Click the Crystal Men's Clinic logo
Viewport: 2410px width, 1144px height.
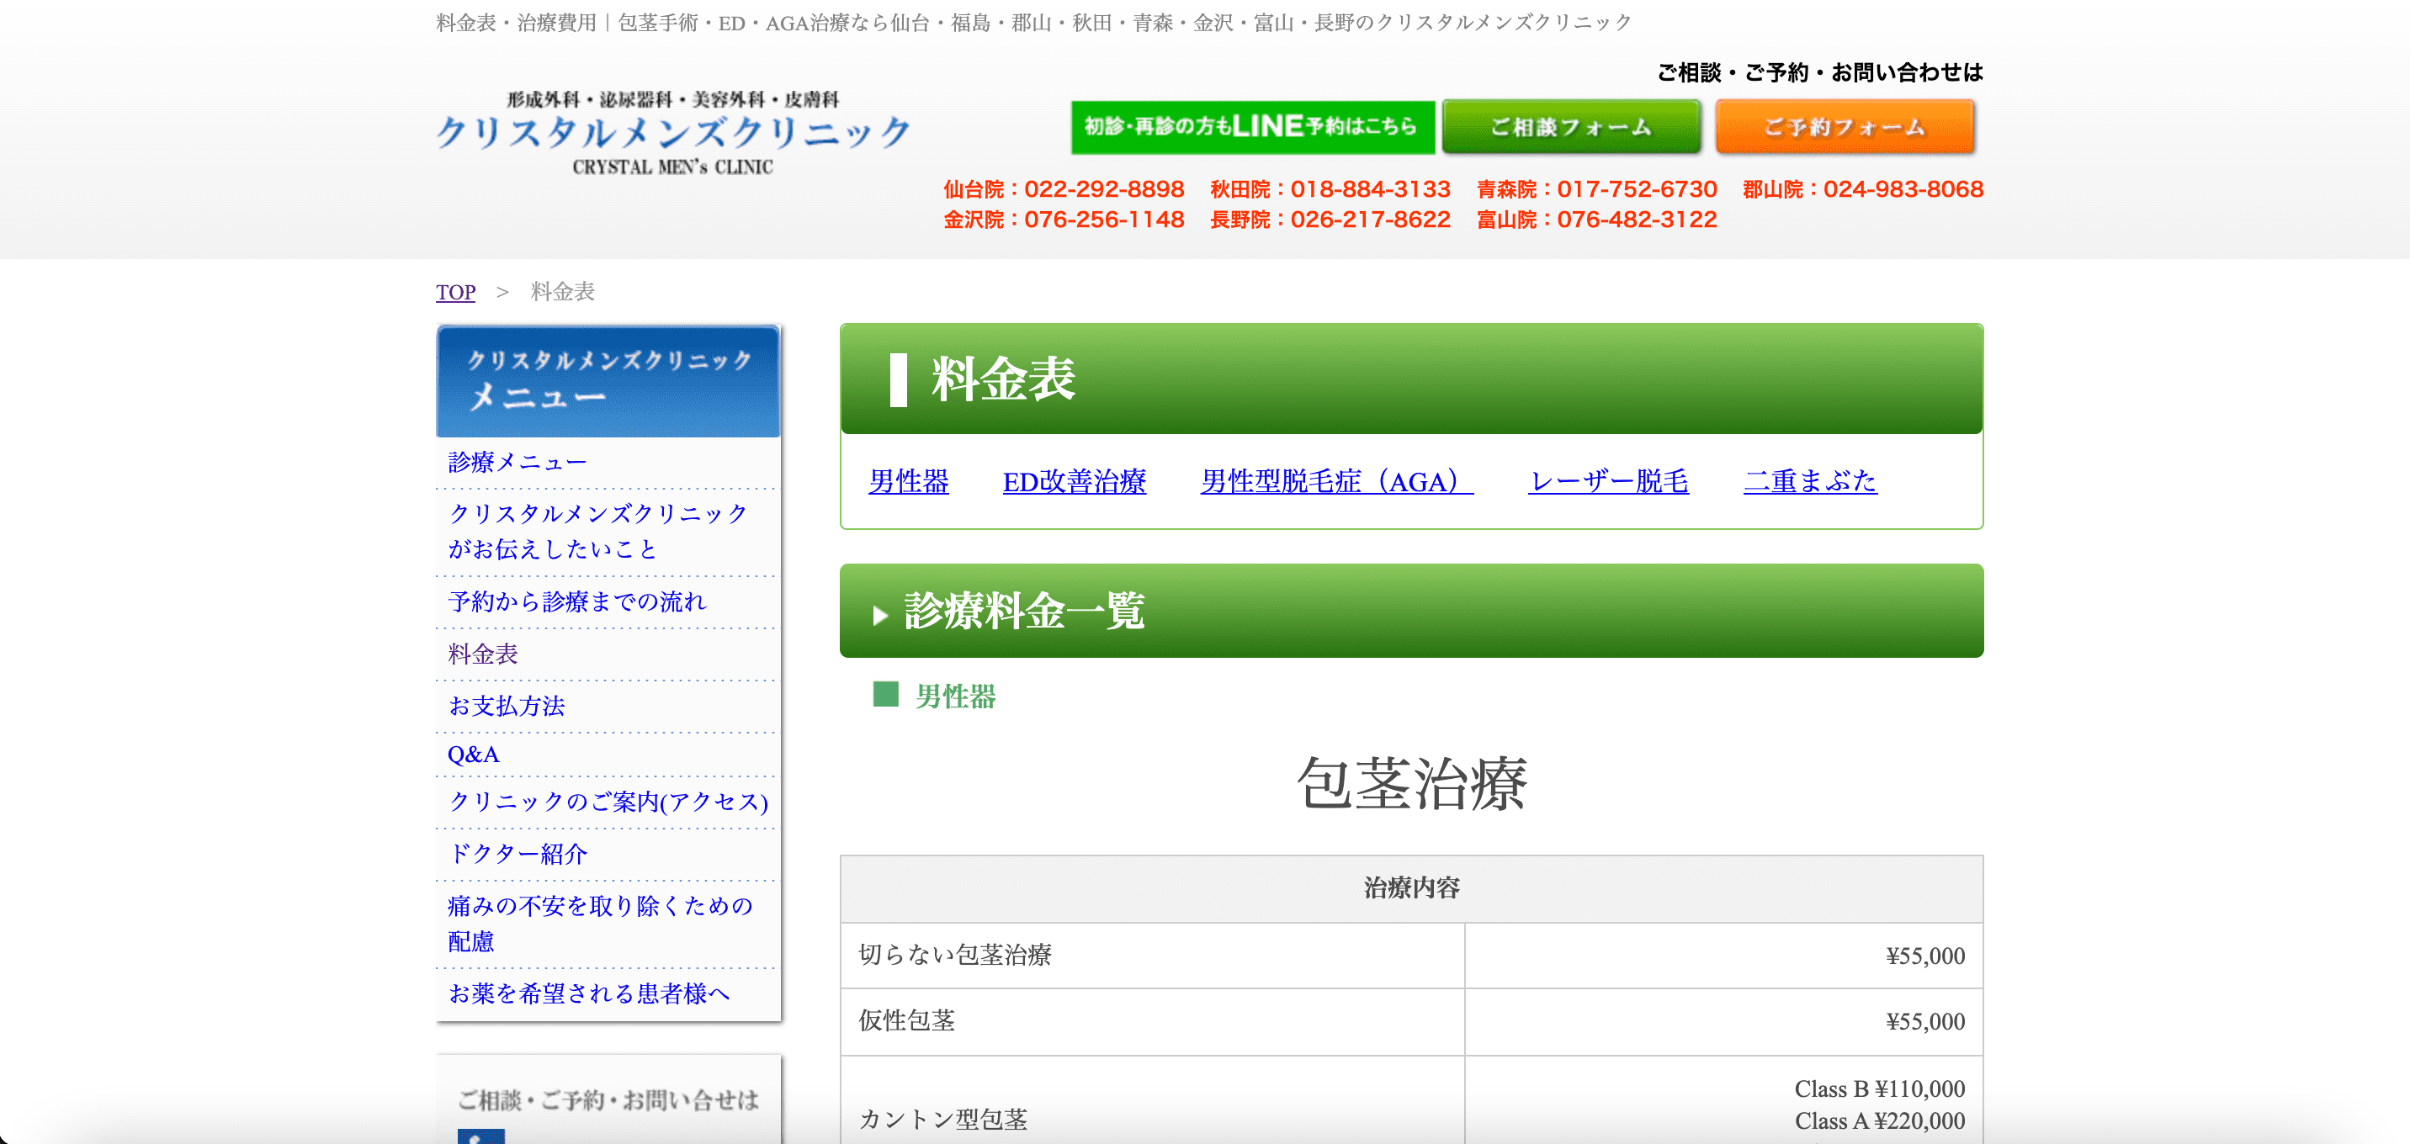(x=672, y=133)
